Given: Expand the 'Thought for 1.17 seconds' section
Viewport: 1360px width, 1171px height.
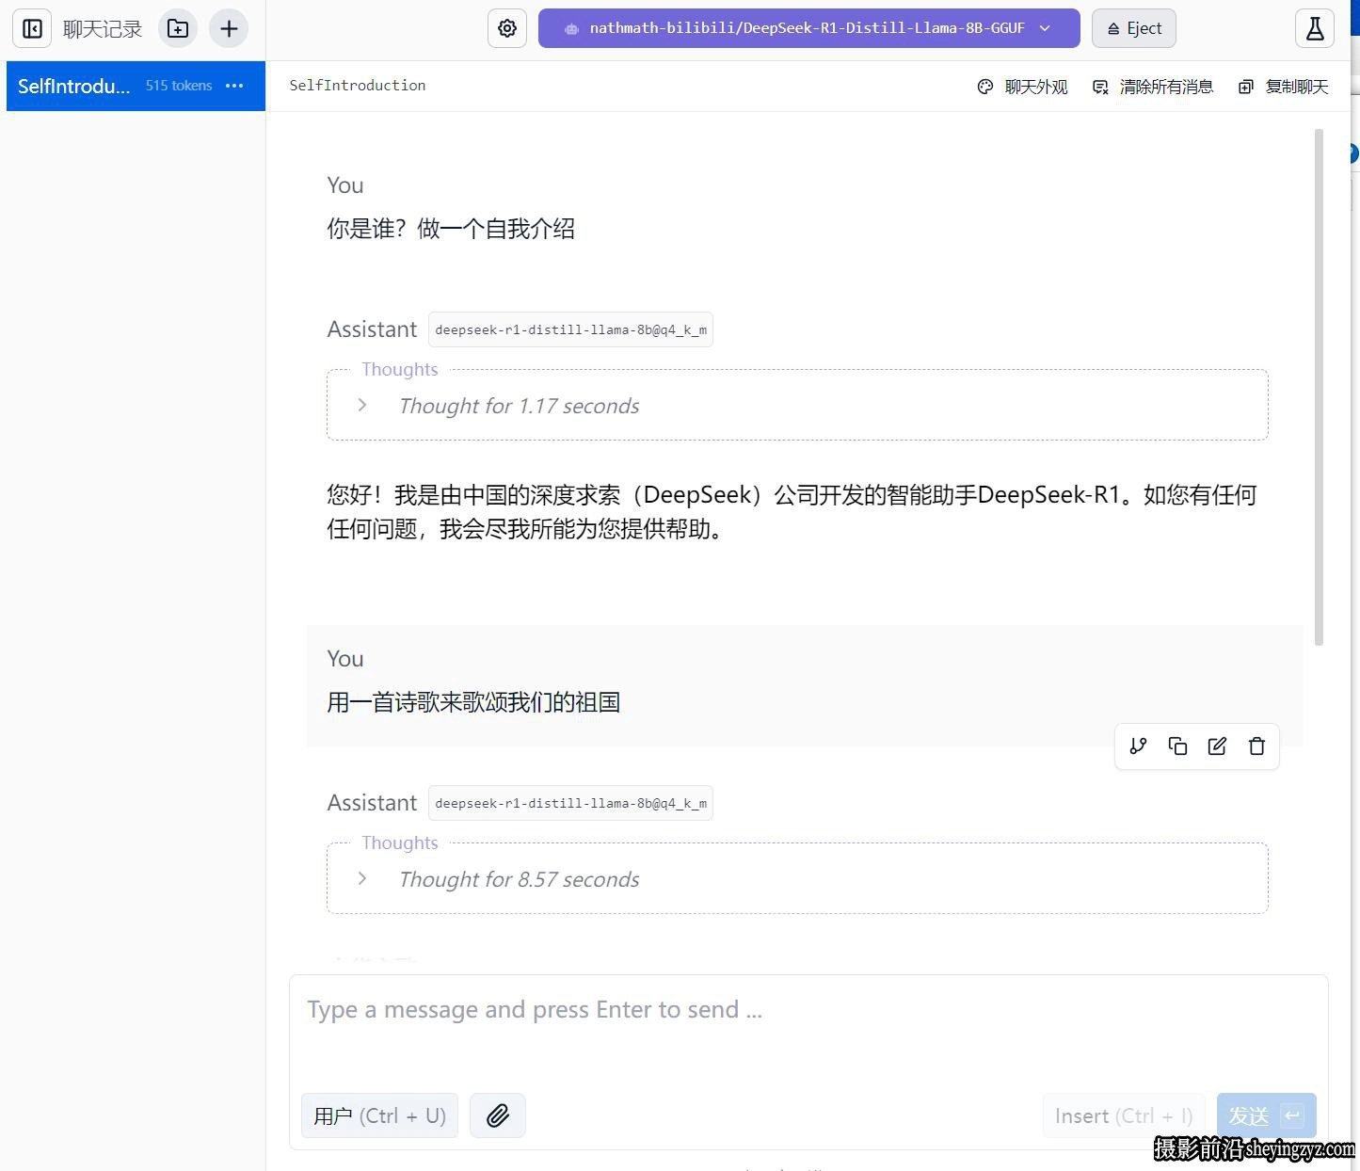Looking at the screenshot, I should (797, 406).
